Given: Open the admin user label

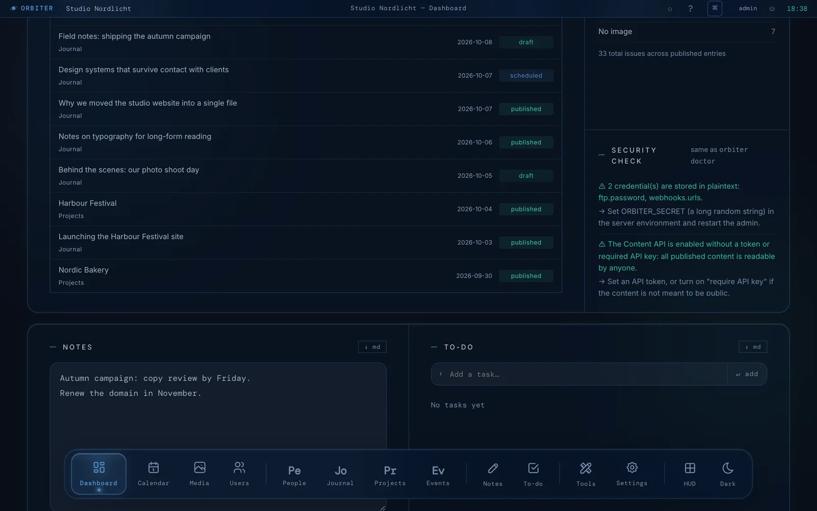Looking at the screenshot, I should point(748,8).
